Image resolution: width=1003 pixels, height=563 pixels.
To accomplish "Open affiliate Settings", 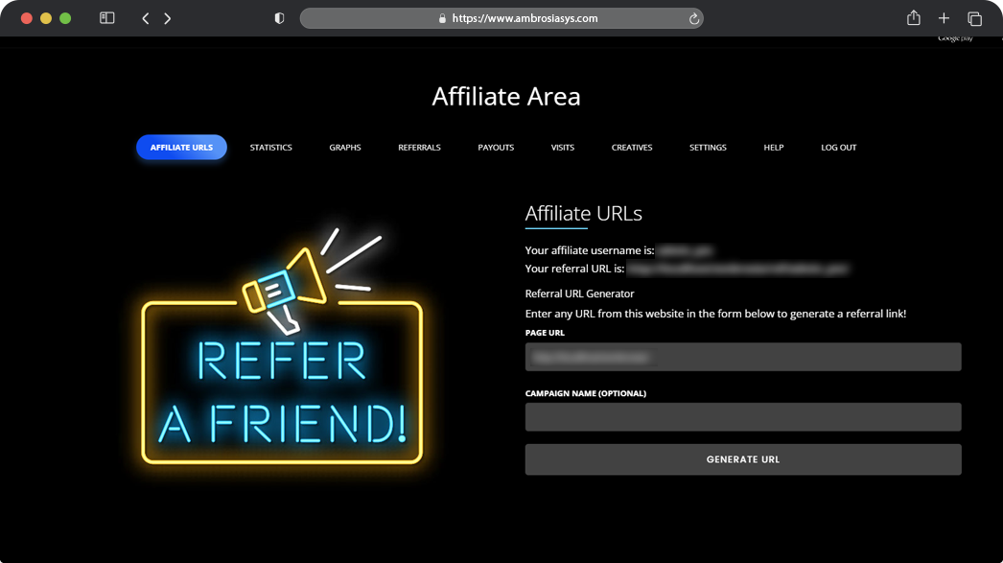I will coord(708,147).
